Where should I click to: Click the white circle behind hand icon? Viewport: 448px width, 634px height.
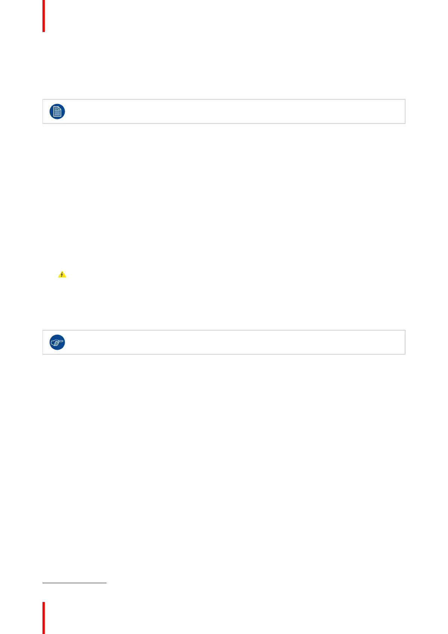[57, 342]
